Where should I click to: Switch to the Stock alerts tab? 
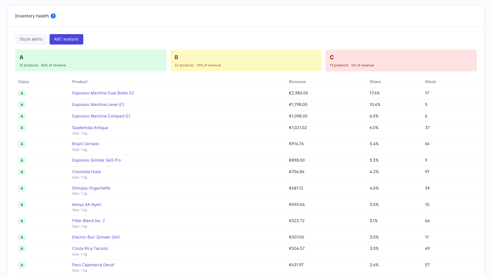click(31, 39)
